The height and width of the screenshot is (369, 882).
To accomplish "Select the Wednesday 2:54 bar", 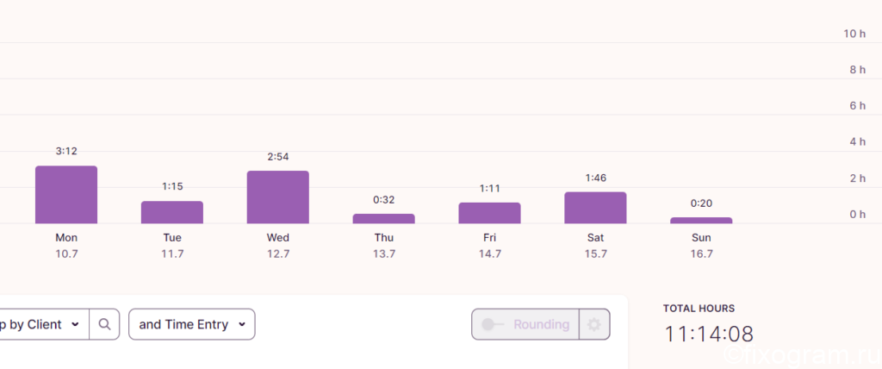I will [x=278, y=197].
